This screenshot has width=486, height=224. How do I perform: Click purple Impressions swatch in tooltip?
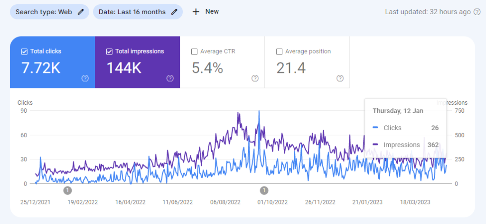tap(375, 145)
